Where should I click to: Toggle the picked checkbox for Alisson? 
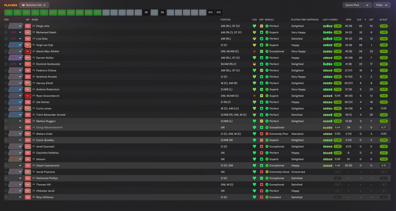[6, 159]
